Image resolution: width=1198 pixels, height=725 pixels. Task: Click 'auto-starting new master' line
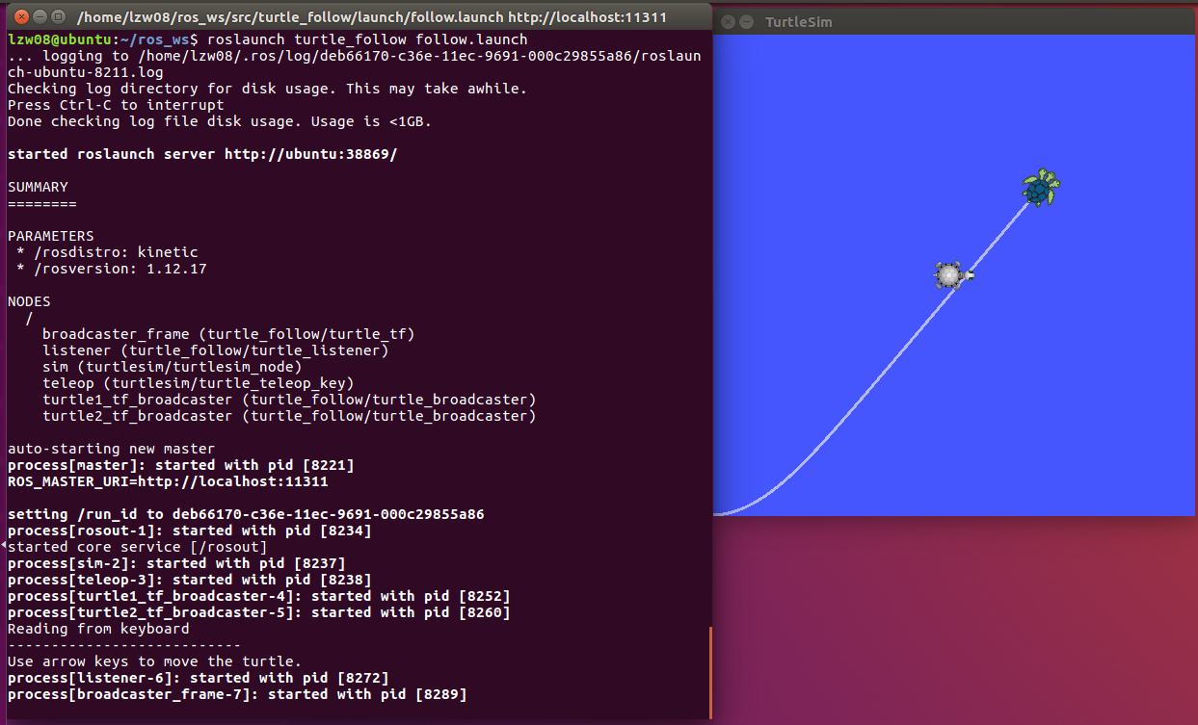pos(111,449)
